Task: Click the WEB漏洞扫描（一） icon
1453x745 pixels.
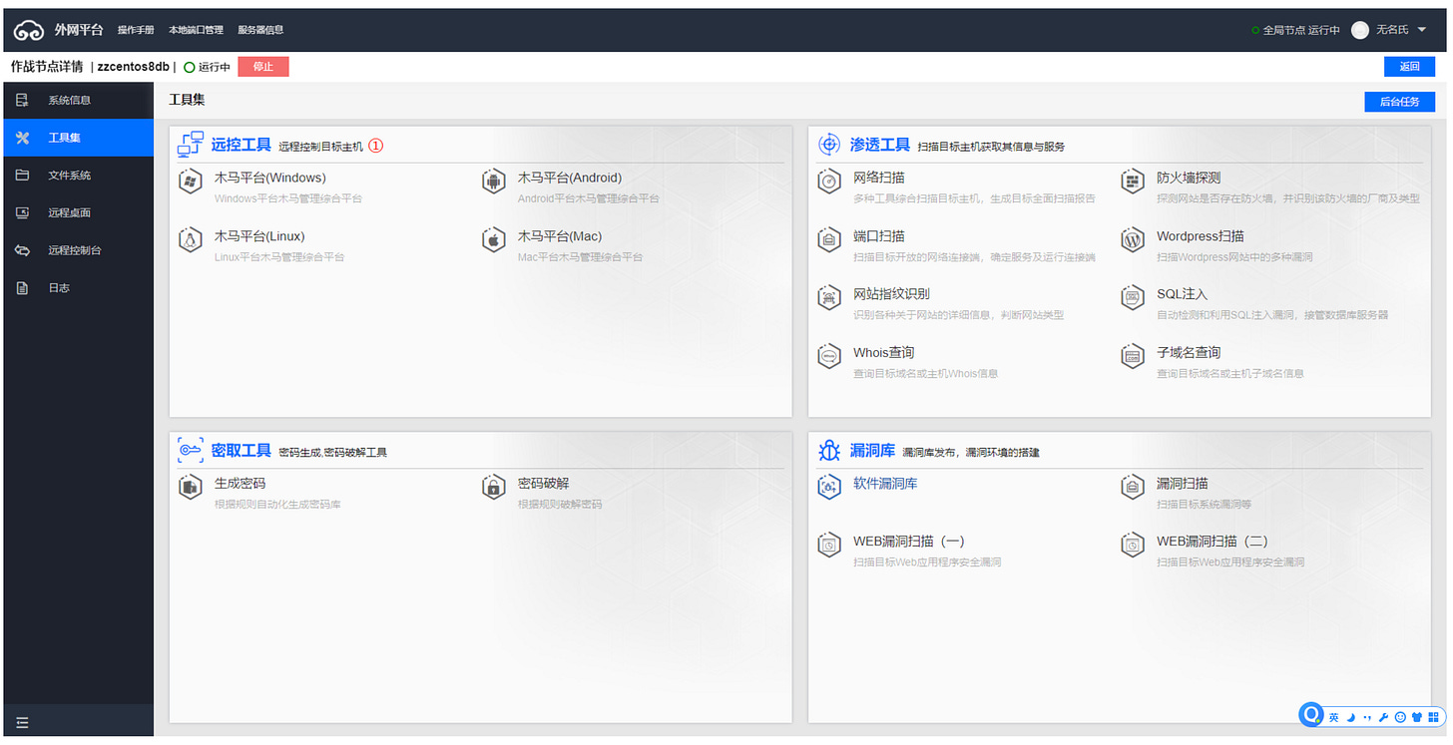Action: [x=829, y=546]
